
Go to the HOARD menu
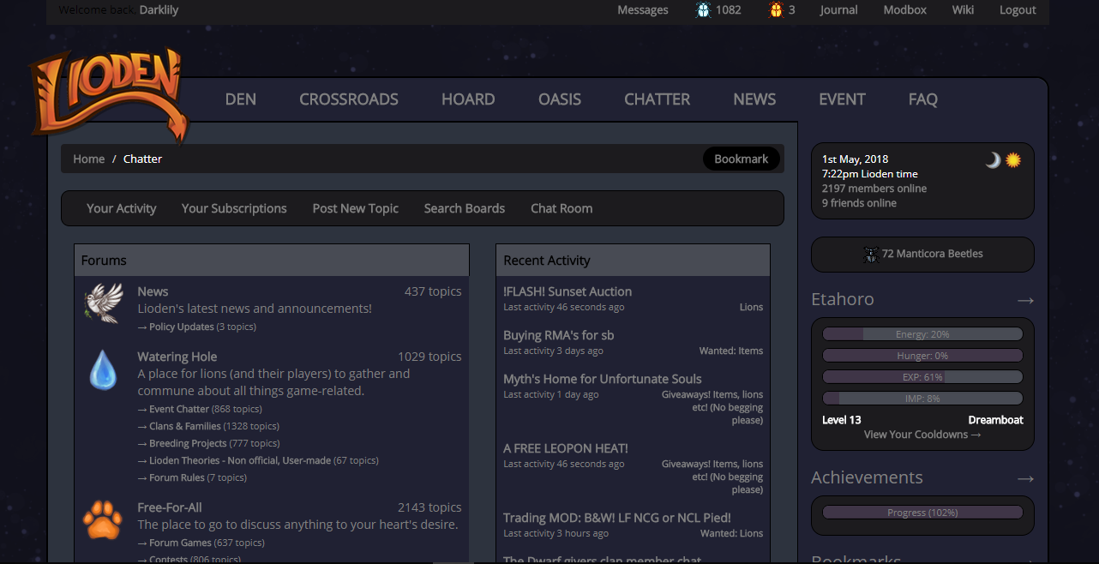(x=468, y=99)
